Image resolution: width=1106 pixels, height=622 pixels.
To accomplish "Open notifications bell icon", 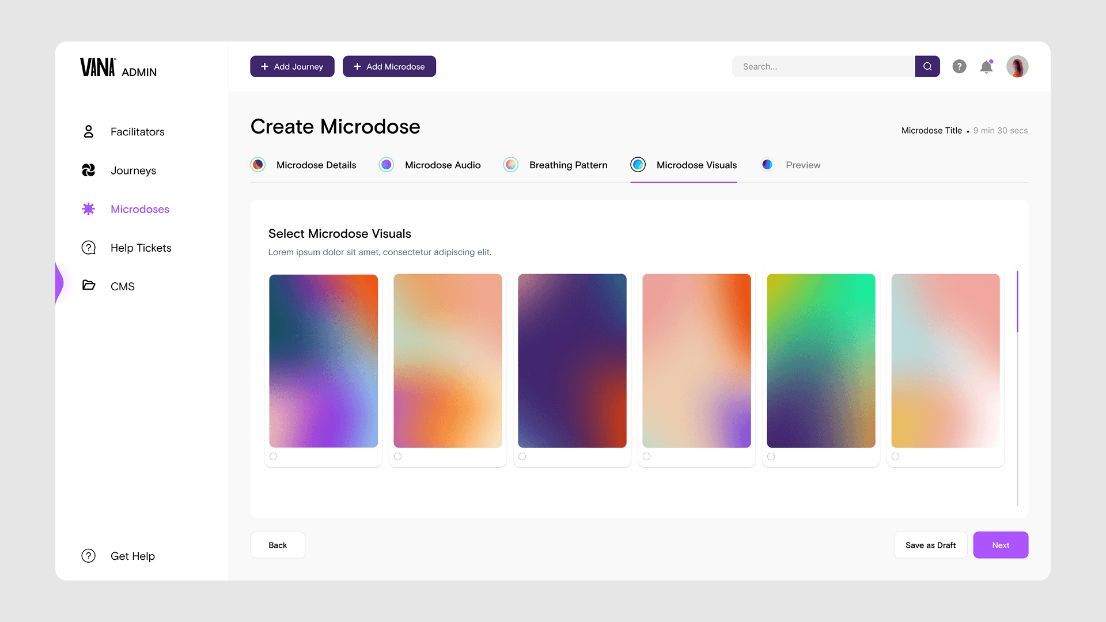I will [986, 67].
